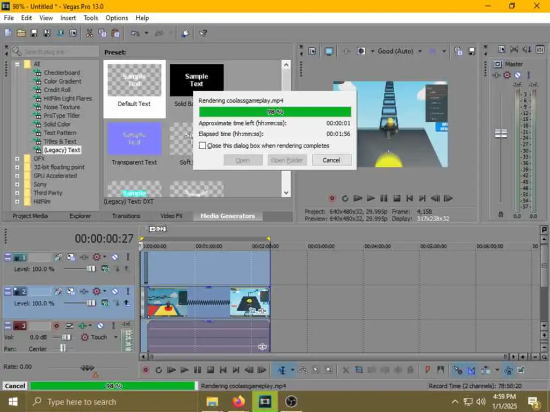The width and height of the screenshot is (550, 412).
Task: Open the Tools menu
Action: tap(90, 18)
